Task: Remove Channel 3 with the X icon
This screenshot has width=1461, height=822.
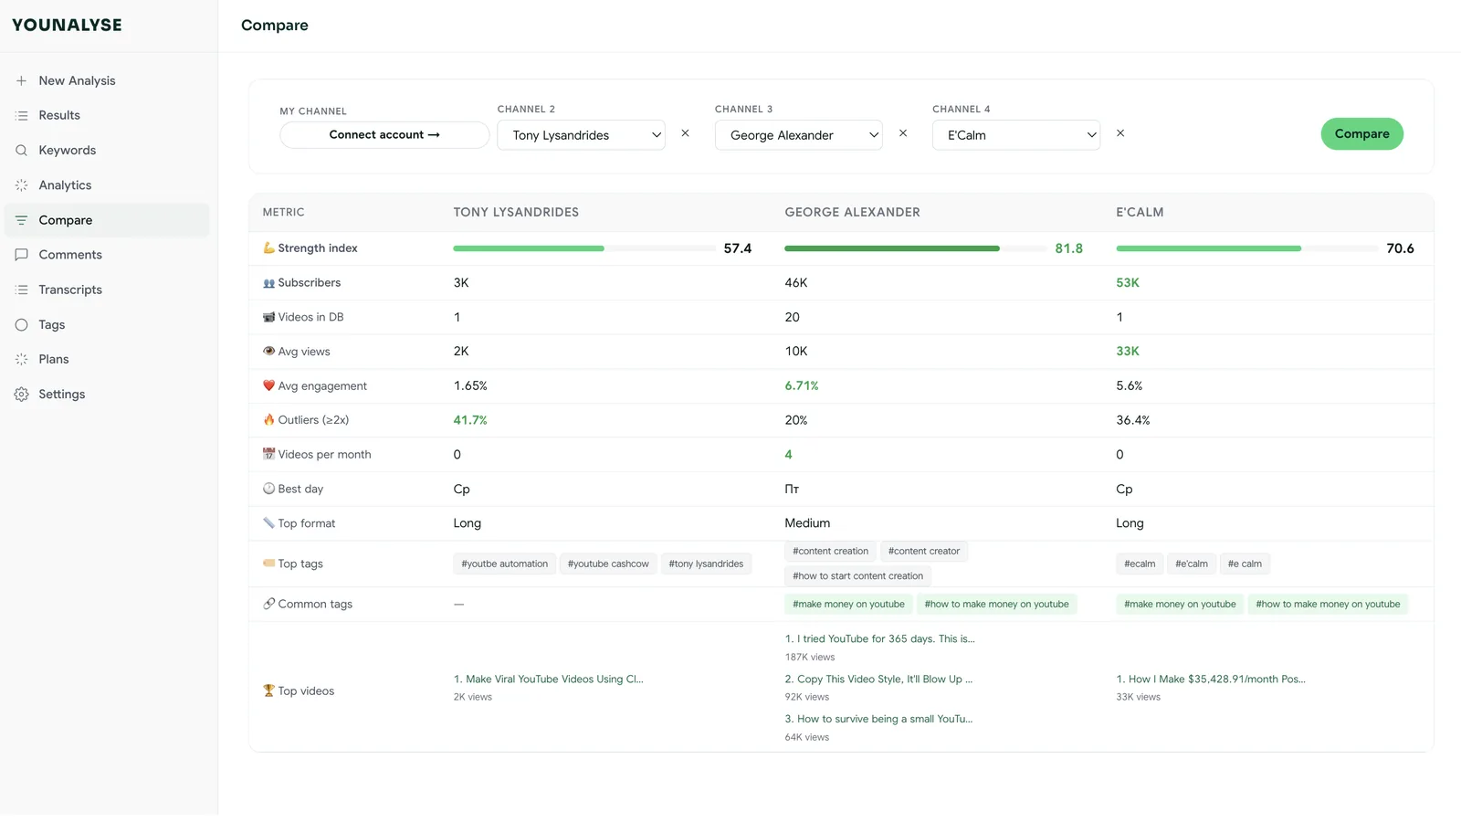Action: point(903,133)
